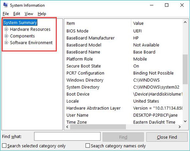Select the Secure Boot State row
190x151 pixels.
[x=124, y=66]
